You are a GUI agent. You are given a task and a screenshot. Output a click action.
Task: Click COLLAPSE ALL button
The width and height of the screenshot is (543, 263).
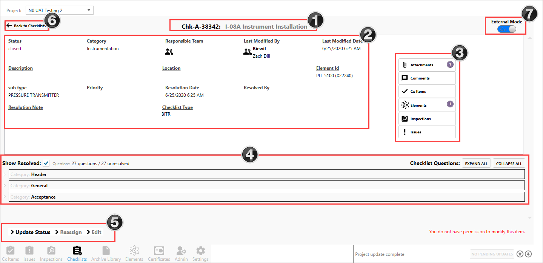point(509,163)
